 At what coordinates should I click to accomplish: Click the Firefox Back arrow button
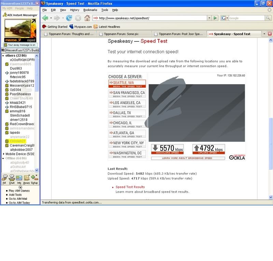tap(45, 18)
